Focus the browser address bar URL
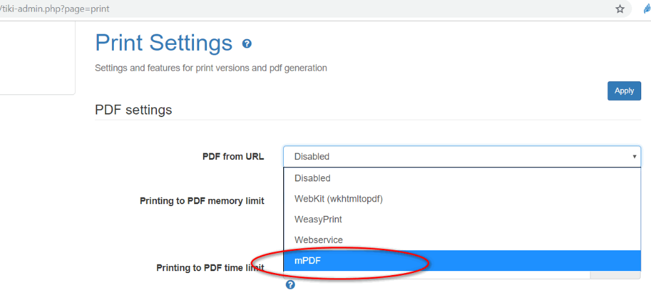 (55, 8)
